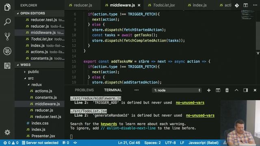
Task: Open Presenter.jsx in file tree
Action: coord(39,136)
